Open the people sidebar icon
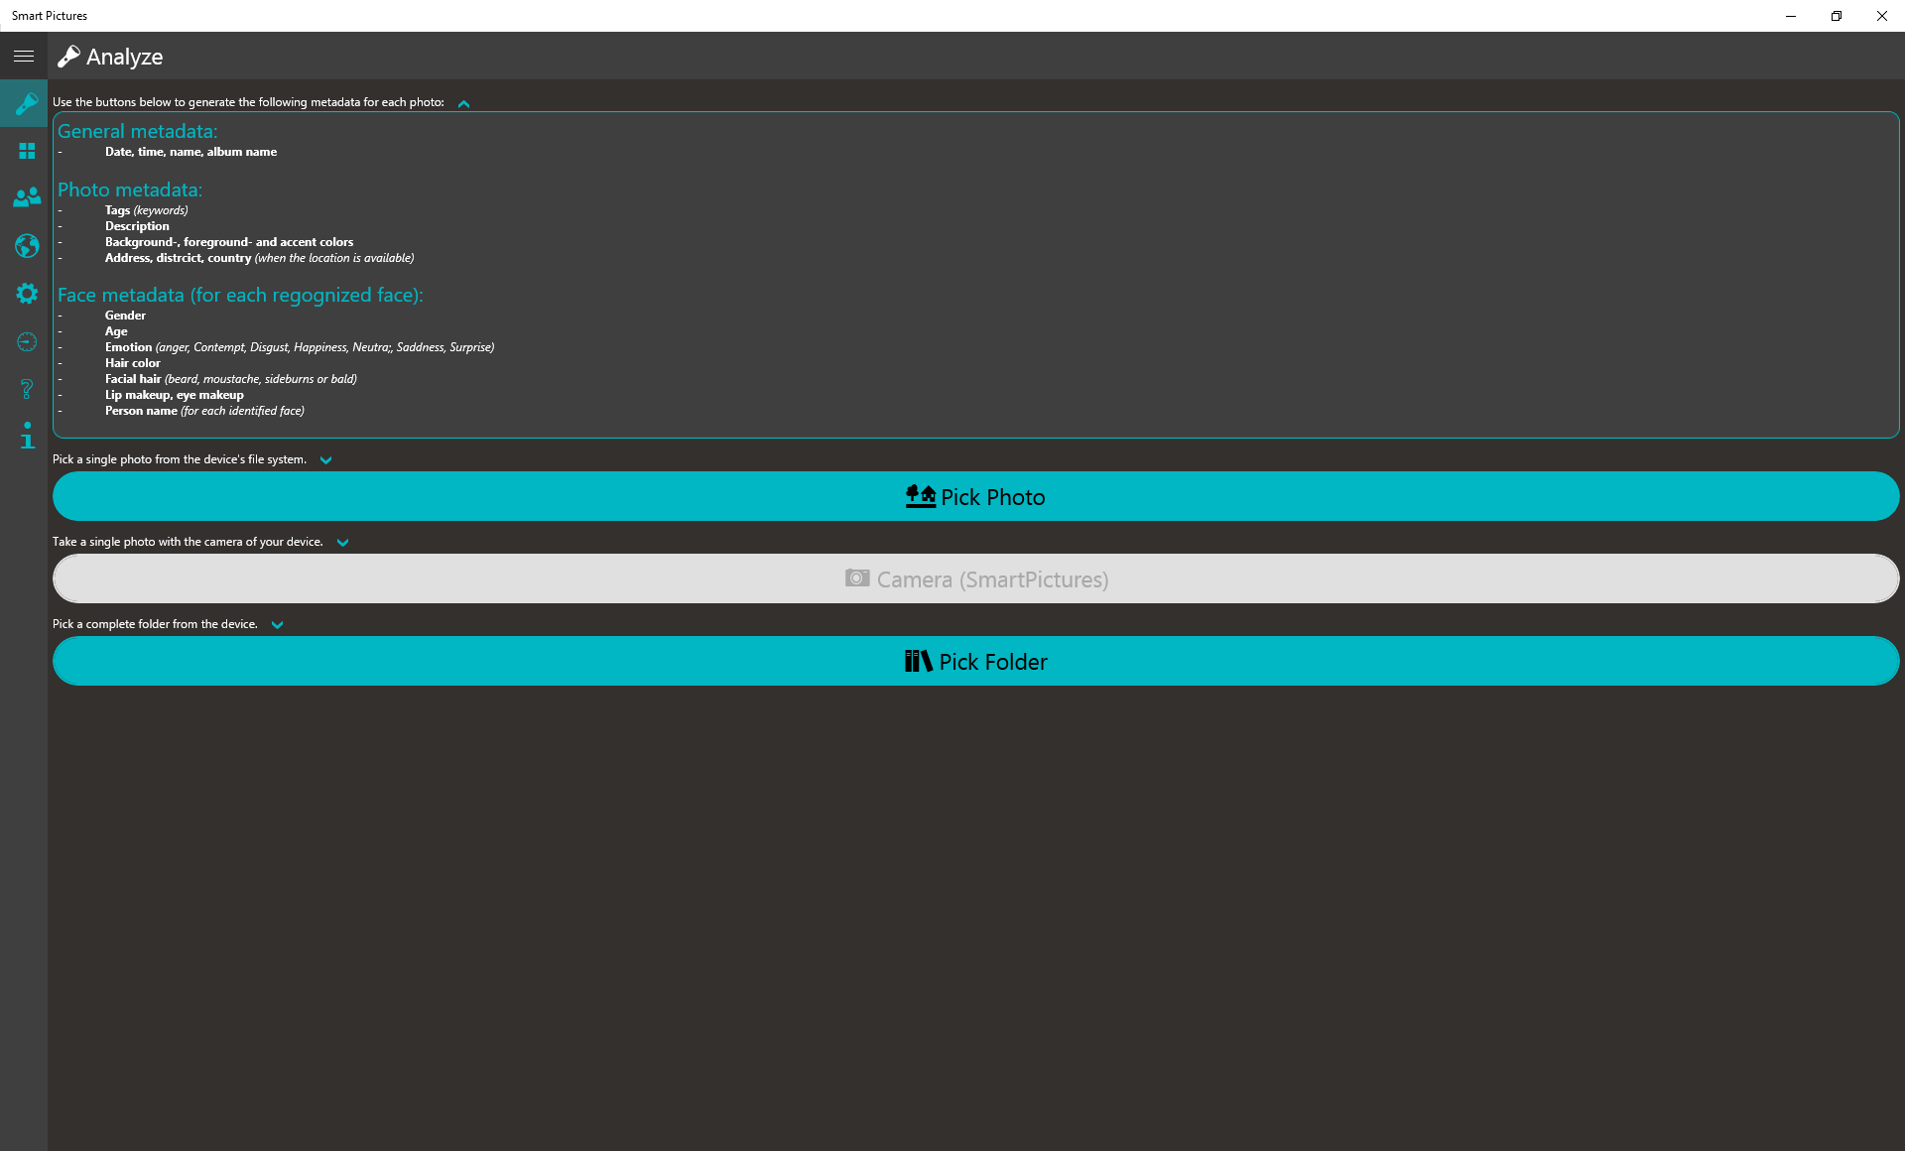Viewport: 1905px width, 1151px height. pos(27,197)
